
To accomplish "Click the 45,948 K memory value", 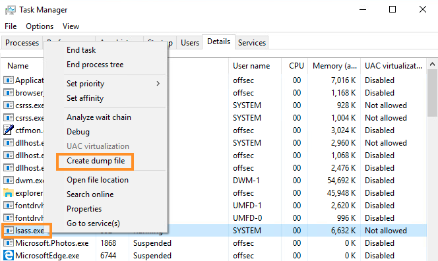I will tap(341, 193).
